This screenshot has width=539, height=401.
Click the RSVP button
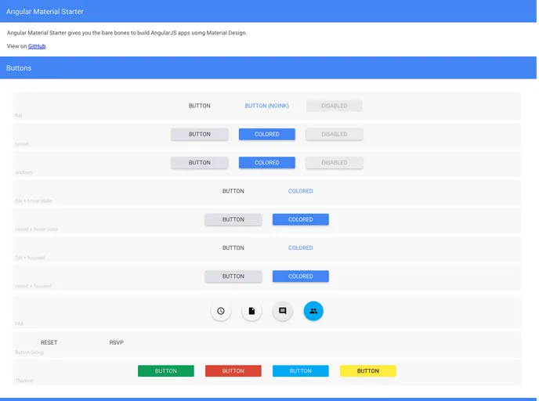pos(116,342)
